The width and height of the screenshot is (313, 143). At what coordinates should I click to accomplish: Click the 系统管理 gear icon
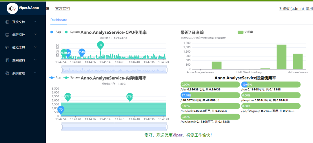(7, 73)
